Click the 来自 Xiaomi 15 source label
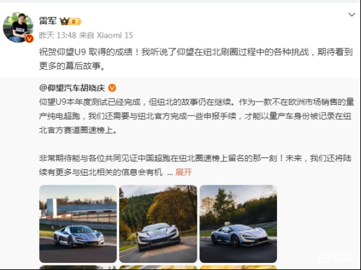 click(x=106, y=35)
